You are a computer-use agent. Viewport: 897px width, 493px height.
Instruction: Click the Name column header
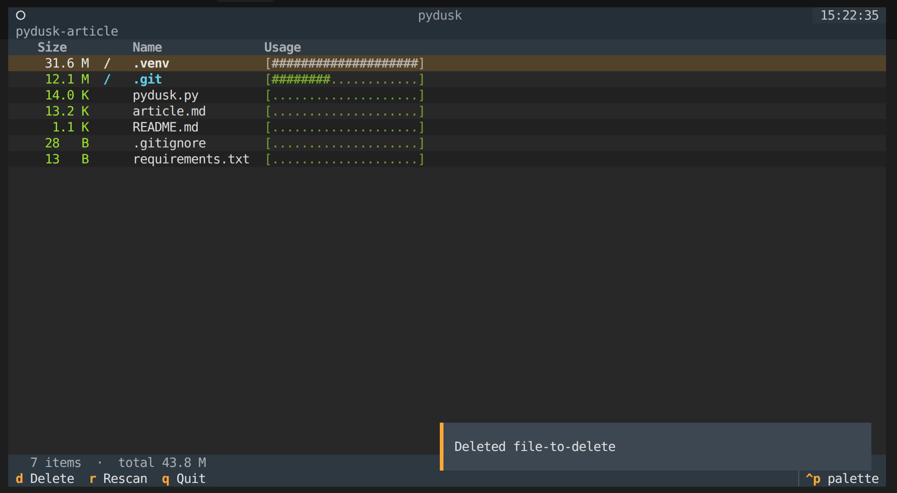click(147, 47)
